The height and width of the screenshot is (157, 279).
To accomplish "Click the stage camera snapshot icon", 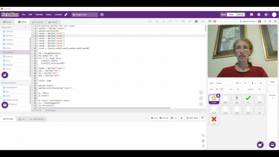I will (259, 21).
